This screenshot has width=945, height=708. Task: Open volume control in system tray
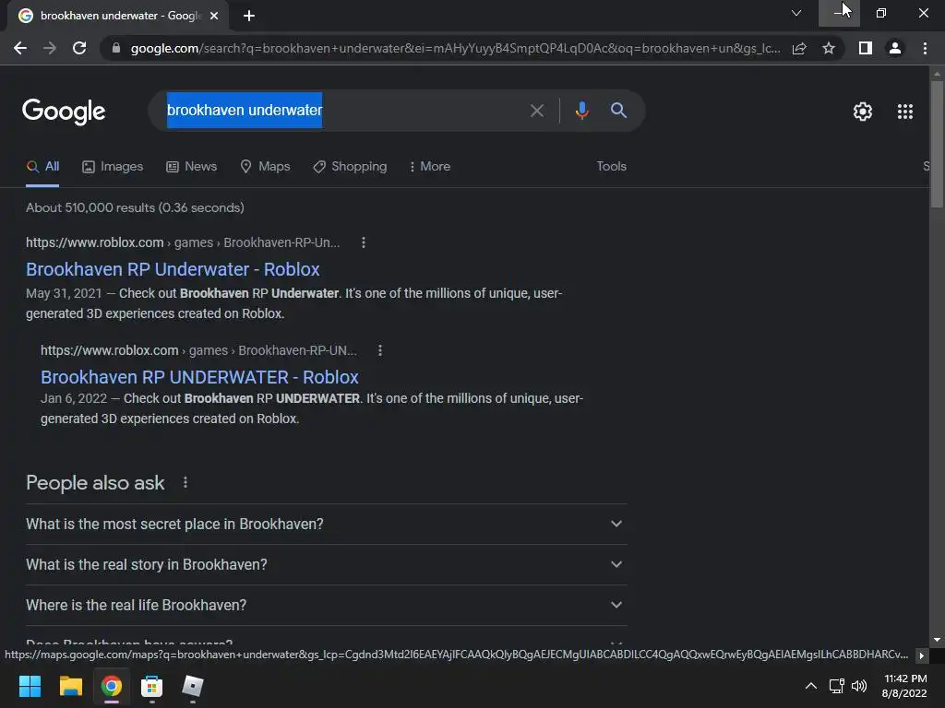coord(859,686)
